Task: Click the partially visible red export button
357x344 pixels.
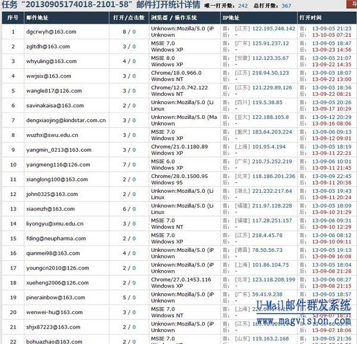Action: click(352, 4)
